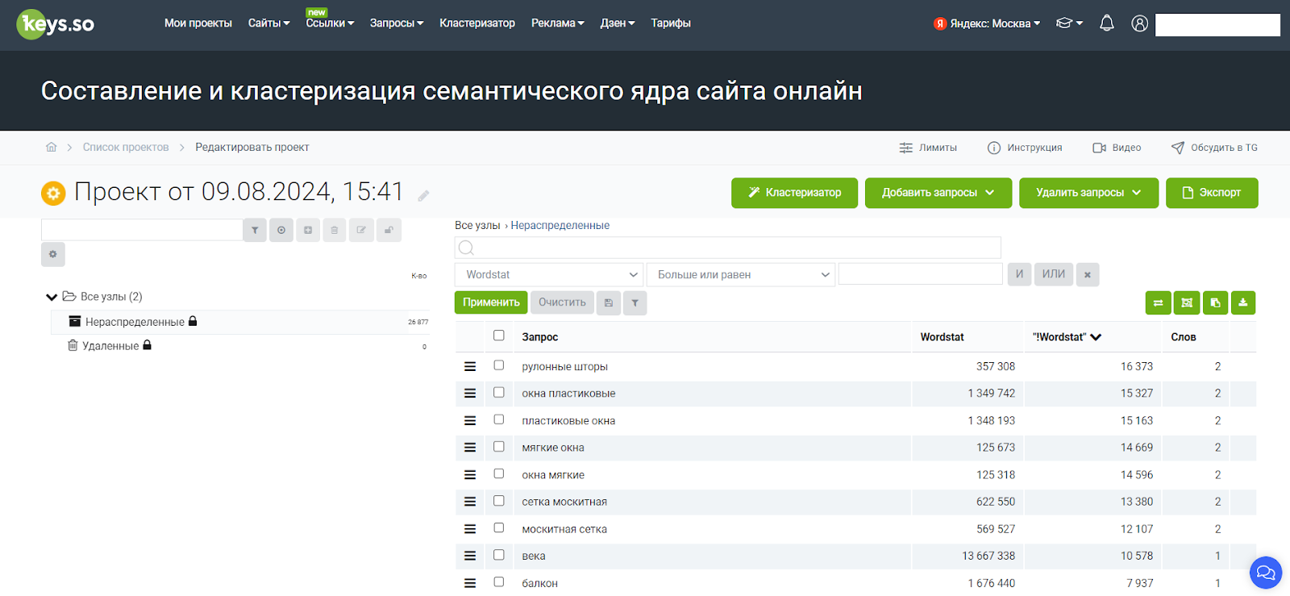Open the Удалить запросы button
1290x596 pixels.
[x=1088, y=193]
